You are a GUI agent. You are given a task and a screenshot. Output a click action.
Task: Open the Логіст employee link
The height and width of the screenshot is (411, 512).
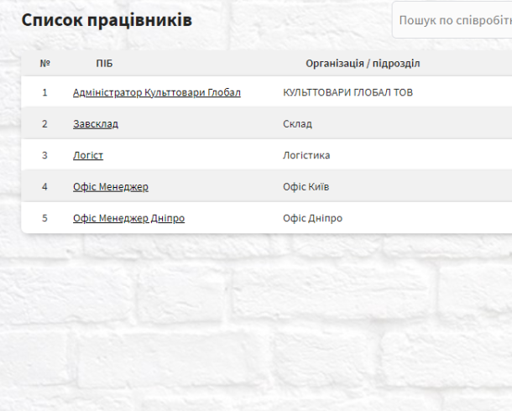tap(88, 155)
